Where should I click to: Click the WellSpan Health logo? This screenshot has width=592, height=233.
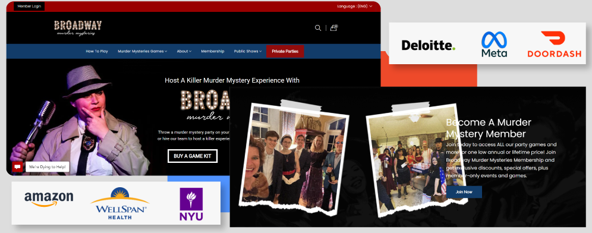119,203
